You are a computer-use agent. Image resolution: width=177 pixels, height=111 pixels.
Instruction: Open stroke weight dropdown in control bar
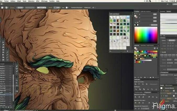click(24, 8)
